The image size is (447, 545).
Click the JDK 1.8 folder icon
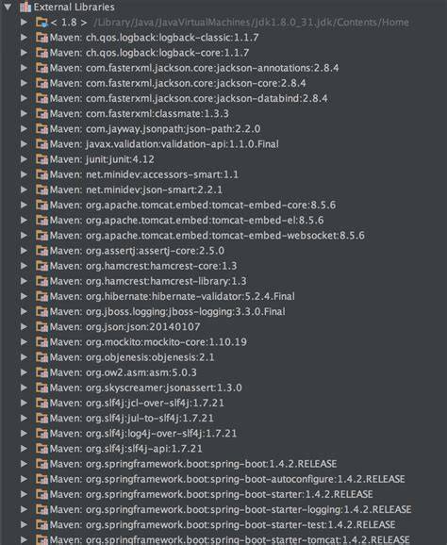tap(41, 23)
